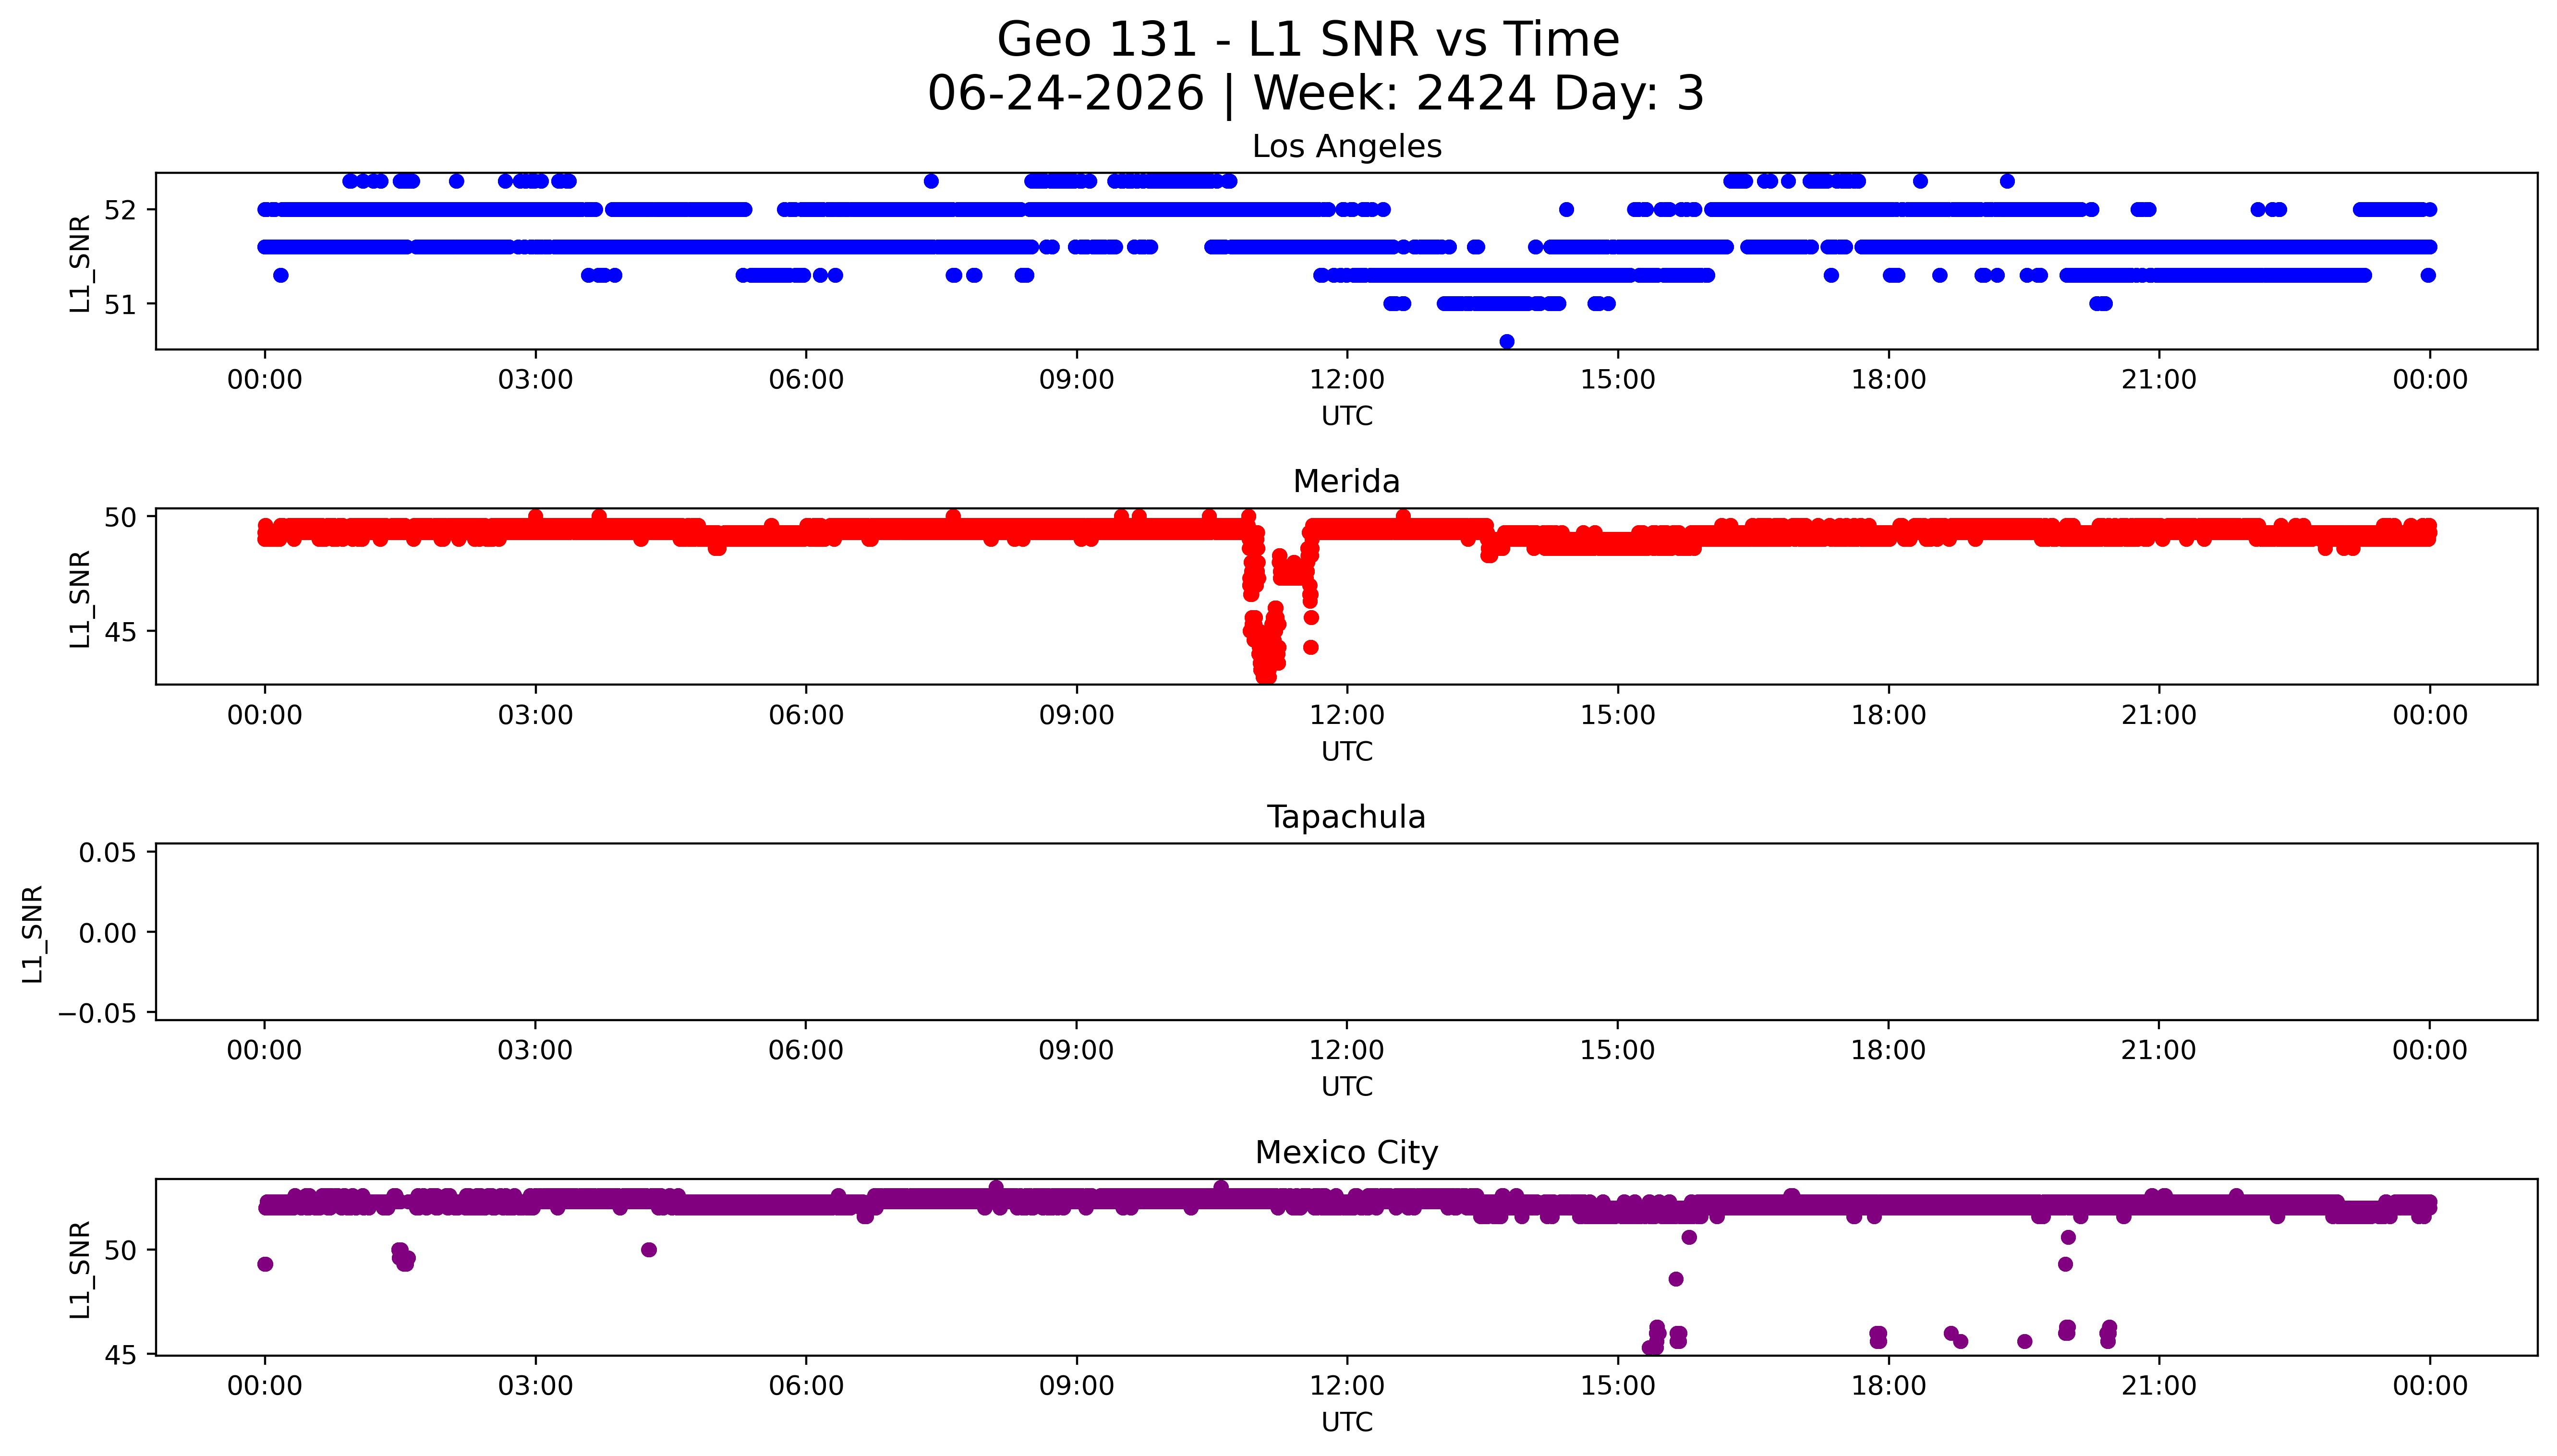Click the 0.05 y-axis tick in the Tapachula plot
The image size is (2557, 1456).
pos(108,852)
